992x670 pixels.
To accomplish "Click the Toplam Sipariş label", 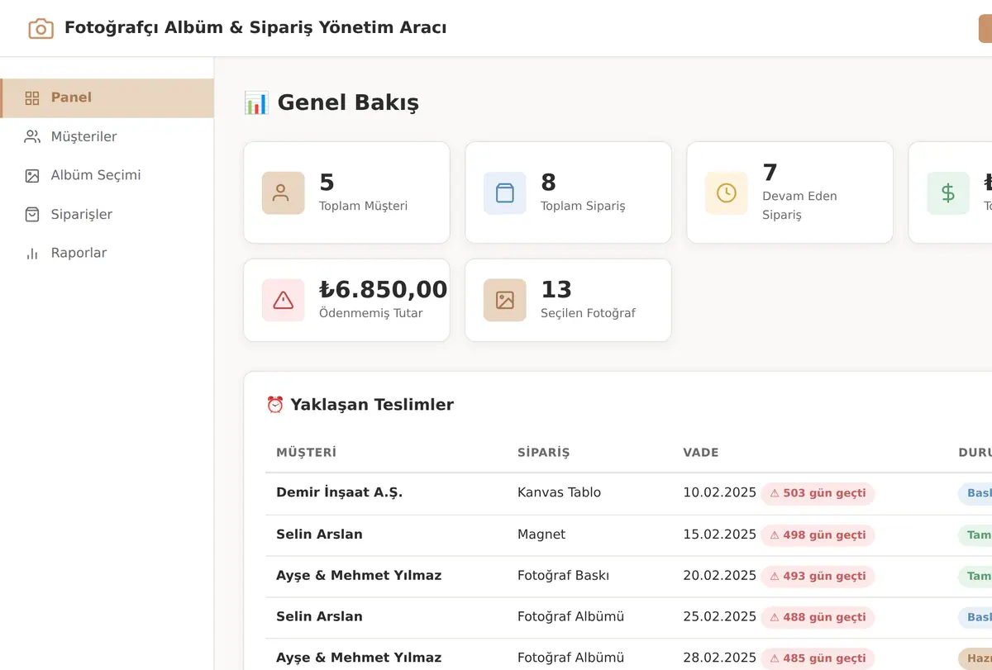I will click(583, 207).
